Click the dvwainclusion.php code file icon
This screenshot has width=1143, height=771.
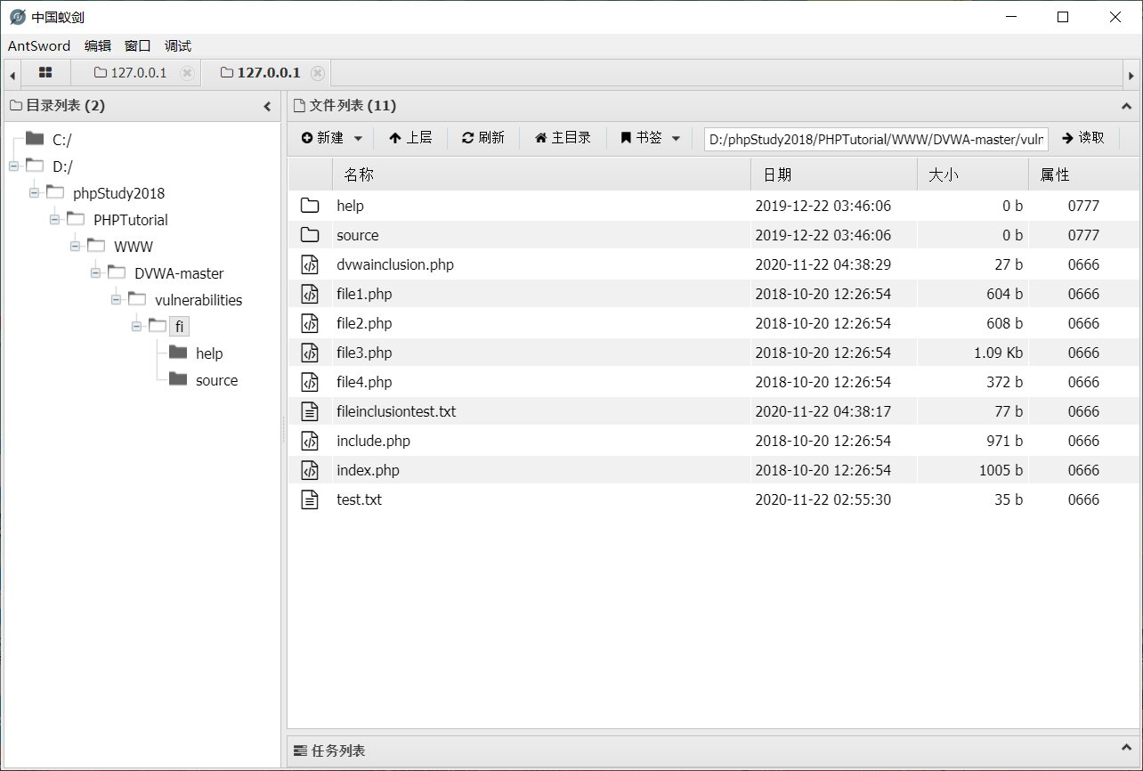309,264
